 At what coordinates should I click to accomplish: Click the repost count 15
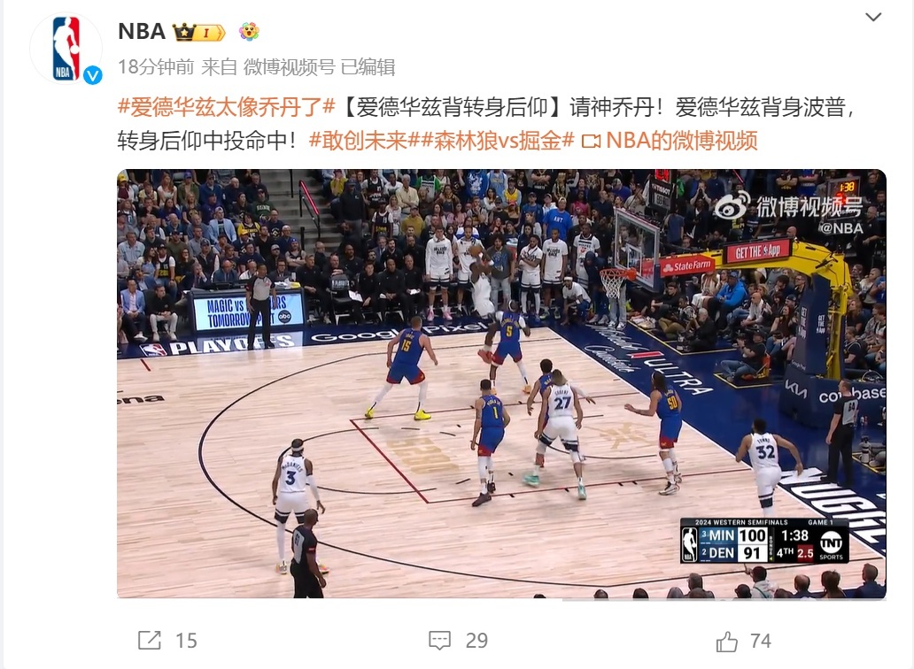187,641
